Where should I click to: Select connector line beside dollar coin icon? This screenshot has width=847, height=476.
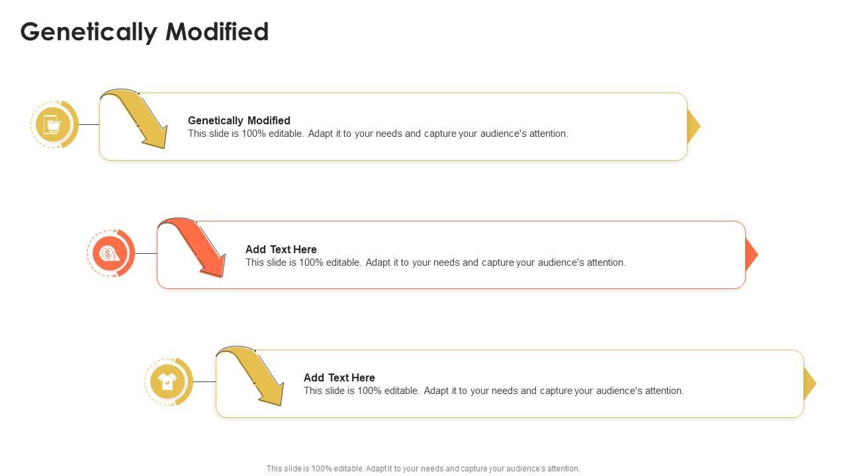[146, 253]
